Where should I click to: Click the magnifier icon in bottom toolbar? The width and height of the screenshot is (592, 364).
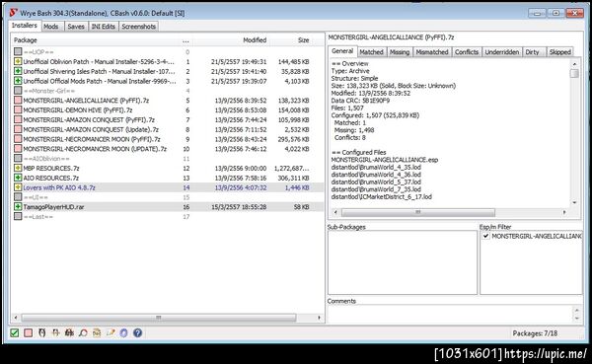tap(83, 332)
